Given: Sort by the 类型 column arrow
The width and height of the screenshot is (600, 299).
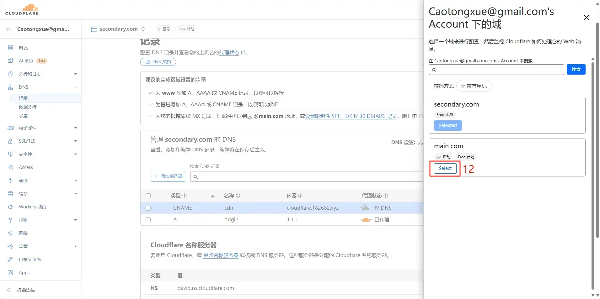Looking at the screenshot, I should [213, 196].
